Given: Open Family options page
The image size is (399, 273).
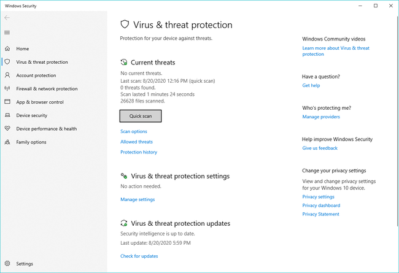Looking at the screenshot, I should click(x=31, y=142).
